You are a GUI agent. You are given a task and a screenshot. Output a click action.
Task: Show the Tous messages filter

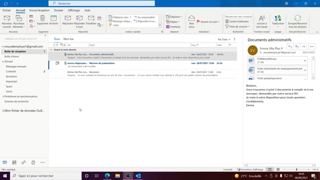(x=56, y=39)
